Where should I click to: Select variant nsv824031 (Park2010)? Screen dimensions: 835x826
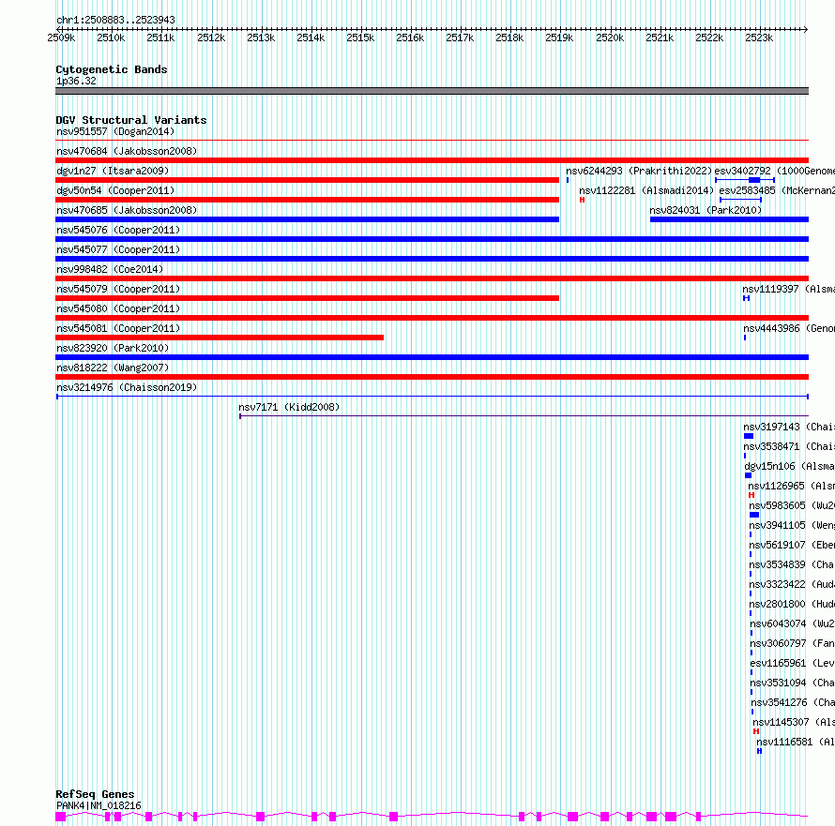coord(706,210)
